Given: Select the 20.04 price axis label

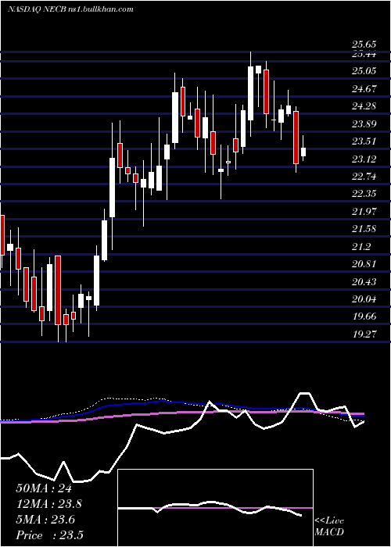Looking at the screenshot, I should point(364,299).
